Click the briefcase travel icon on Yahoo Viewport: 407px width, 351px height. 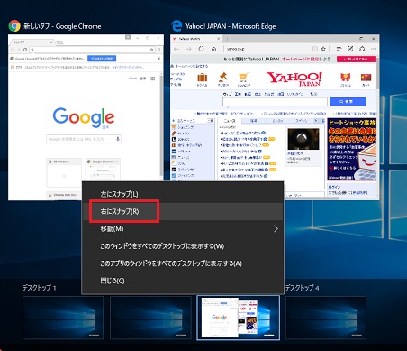[202, 78]
